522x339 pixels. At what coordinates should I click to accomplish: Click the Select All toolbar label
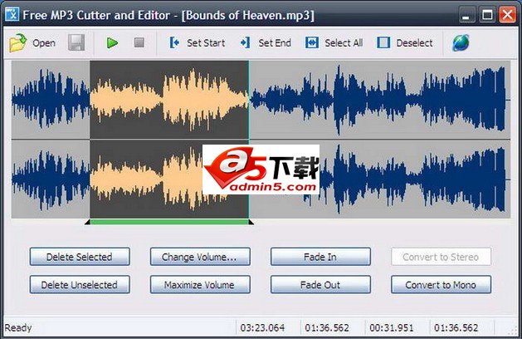[344, 43]
